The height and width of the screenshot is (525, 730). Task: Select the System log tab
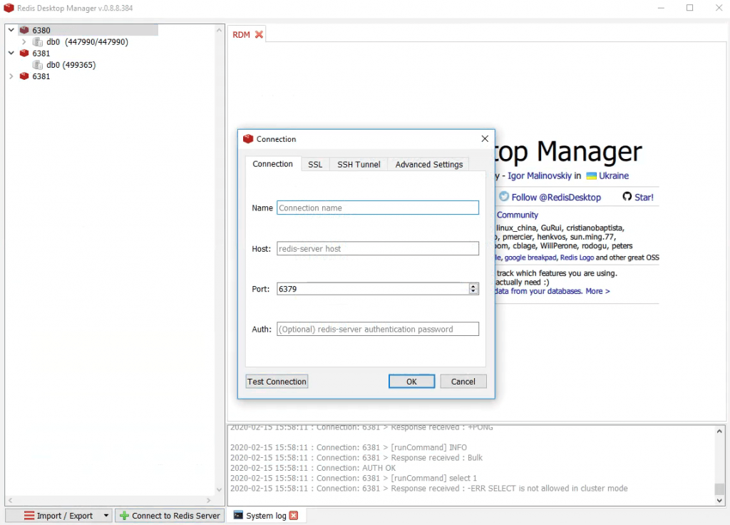266,515
